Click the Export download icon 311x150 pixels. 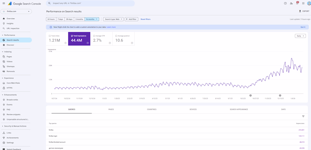click(x=300, y=11)
